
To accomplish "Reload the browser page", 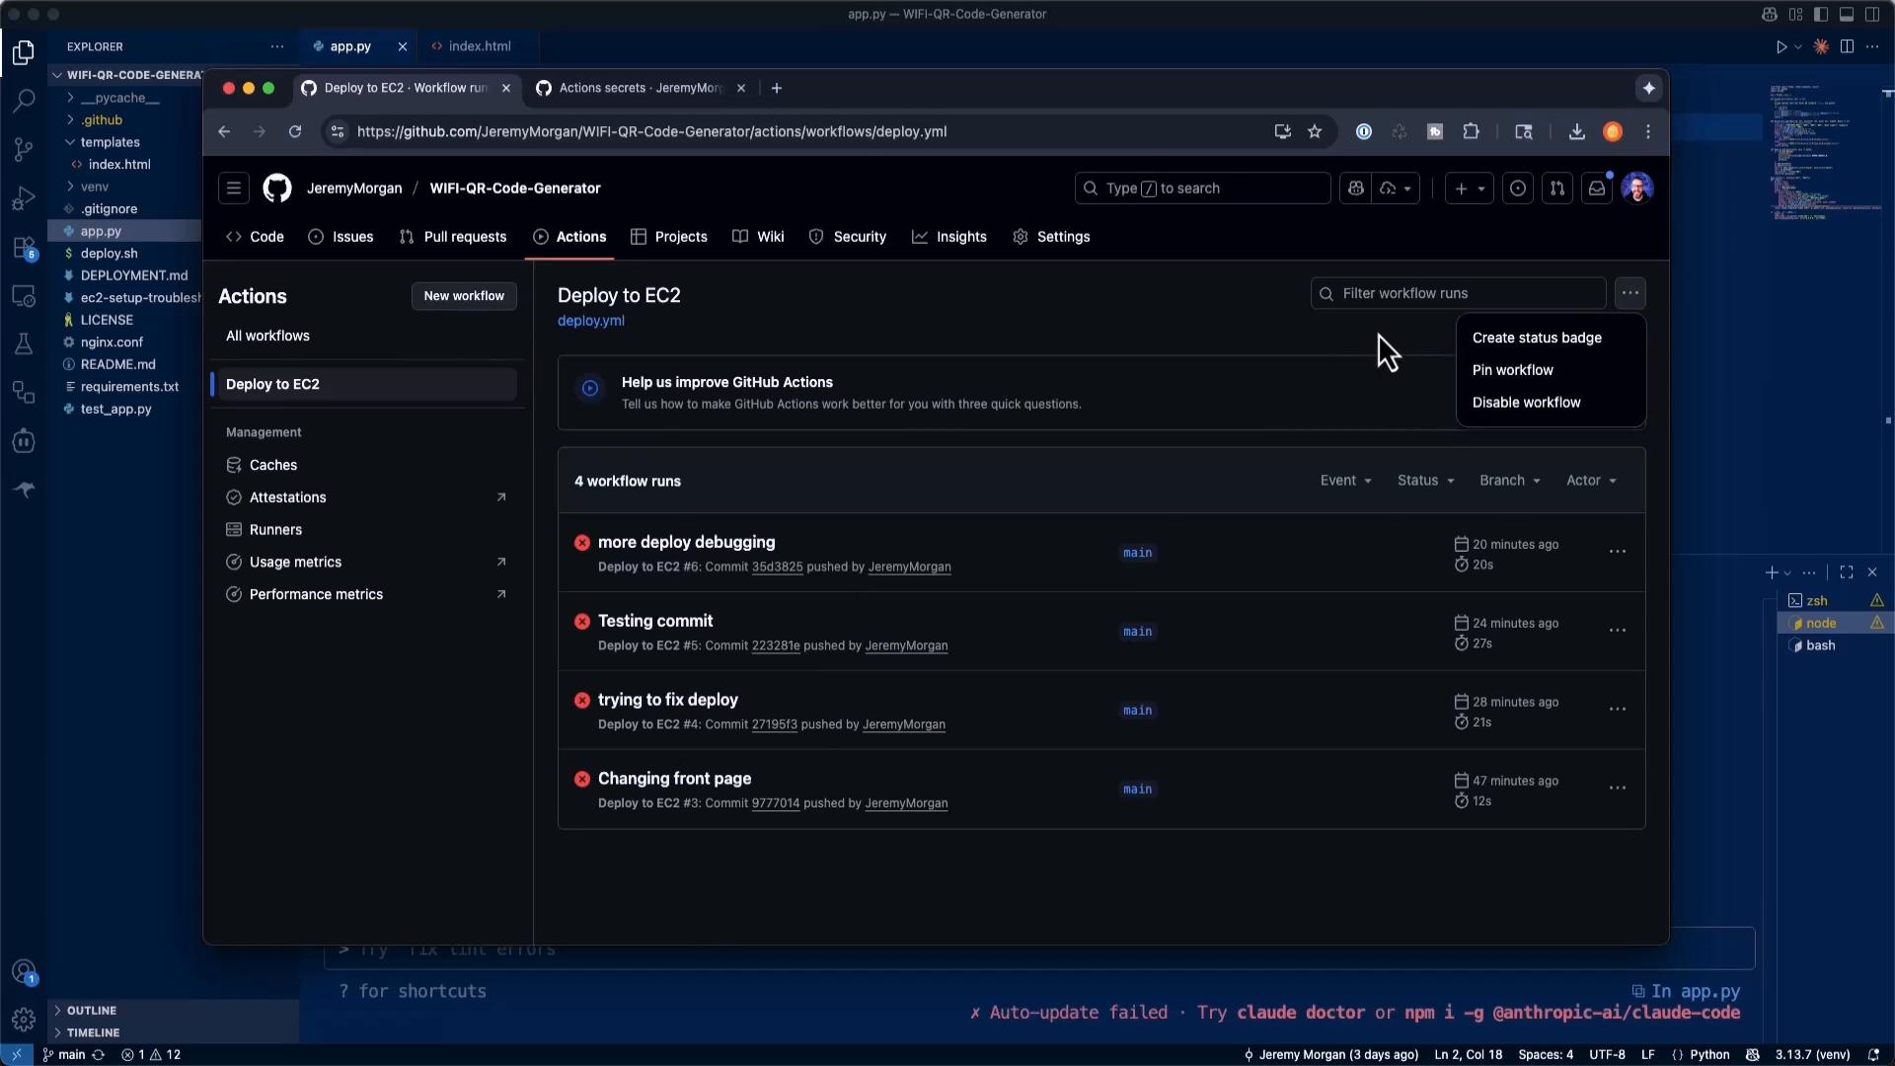I will (295, 131).
